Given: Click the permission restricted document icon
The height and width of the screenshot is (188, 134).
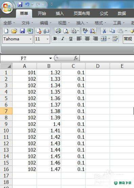Looking at the screenshot, I should pos(39,31).
